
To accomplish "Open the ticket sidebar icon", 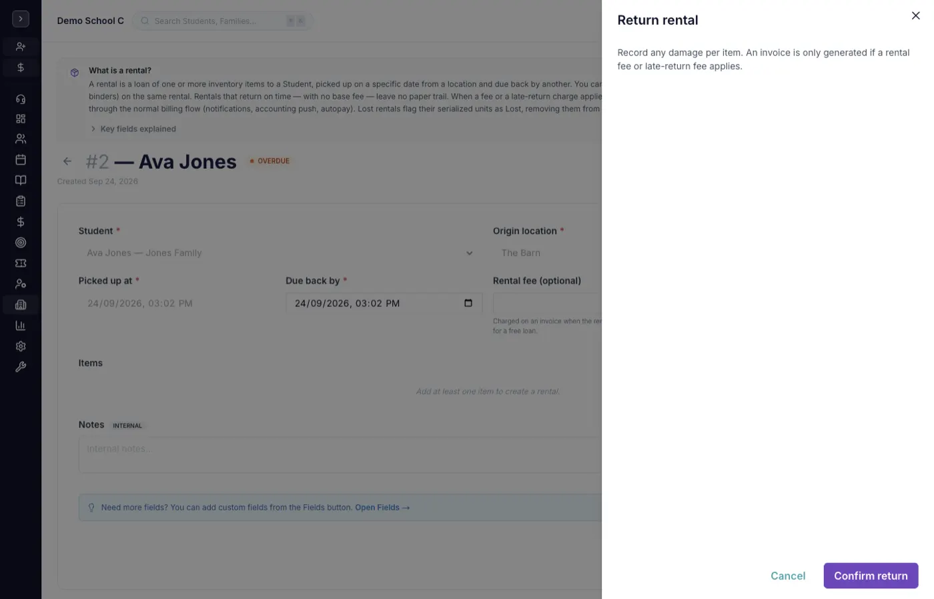I will click(x=21, y=263).
